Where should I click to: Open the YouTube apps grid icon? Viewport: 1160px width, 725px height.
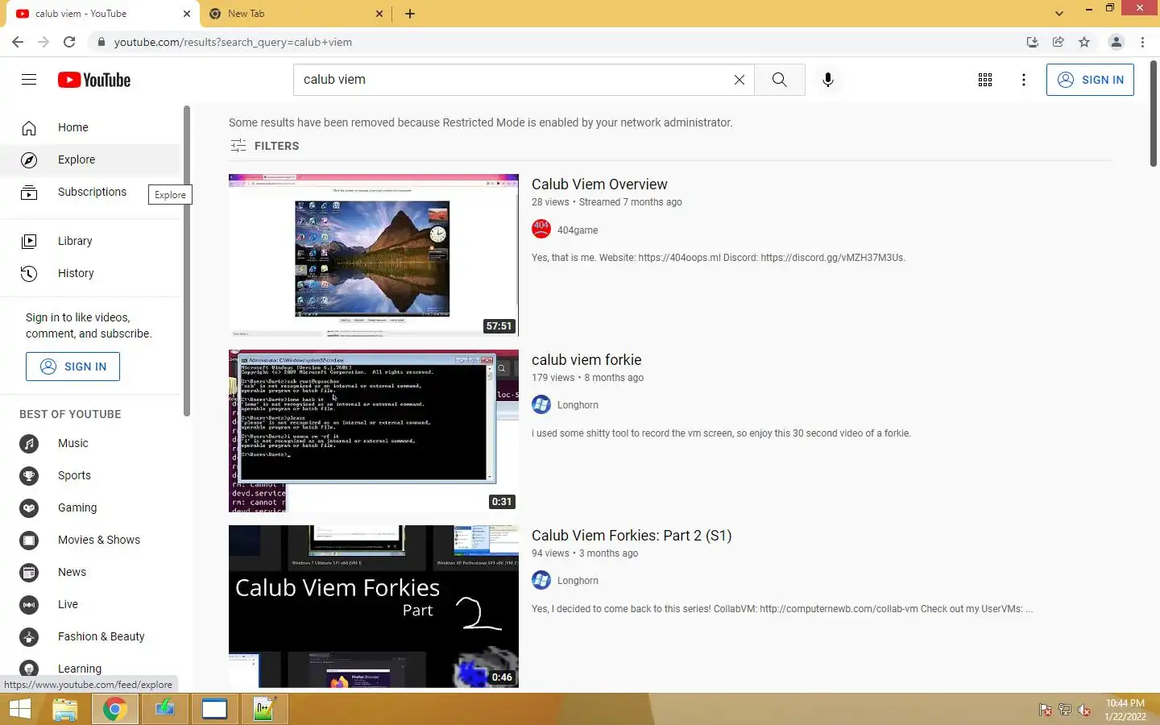click(x=984, y=80)
